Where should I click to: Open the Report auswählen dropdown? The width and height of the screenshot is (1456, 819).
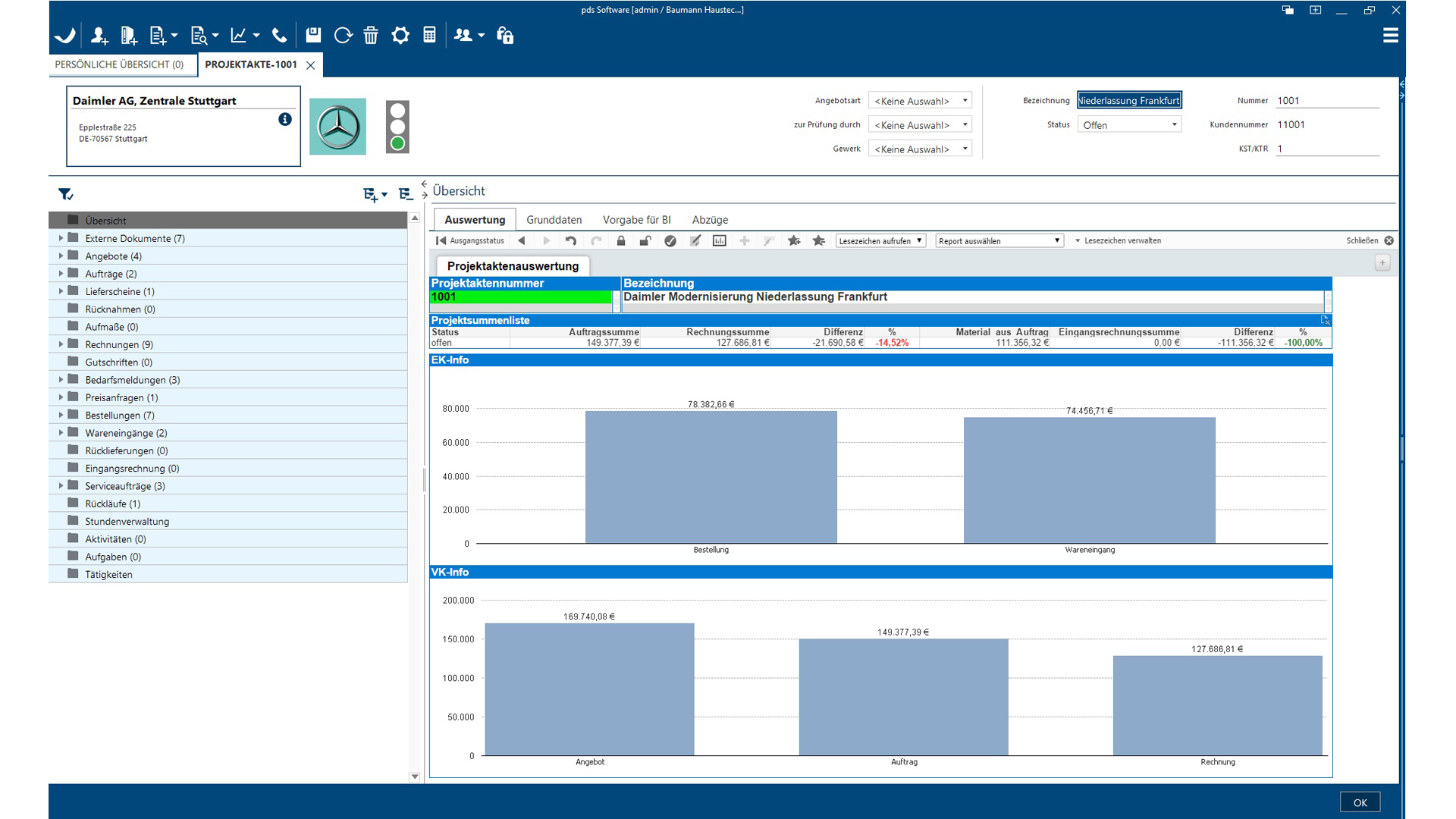pyautogui.click(x=999, y=240)
